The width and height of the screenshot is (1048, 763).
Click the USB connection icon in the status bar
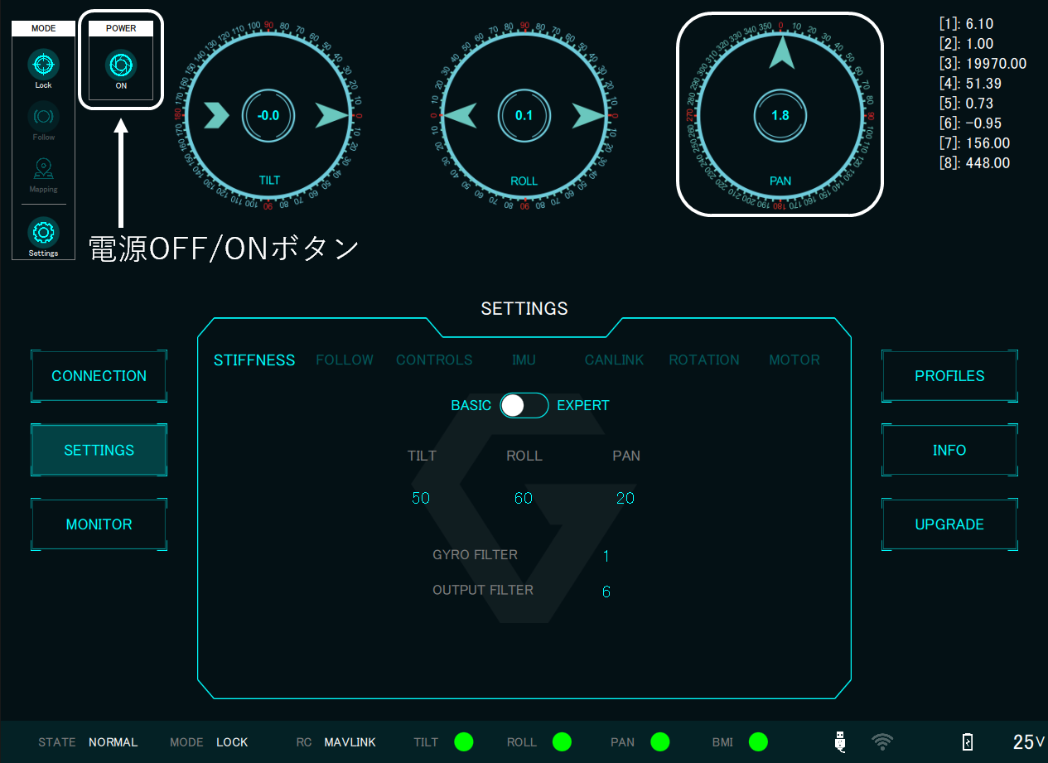[x=840, y=742]
